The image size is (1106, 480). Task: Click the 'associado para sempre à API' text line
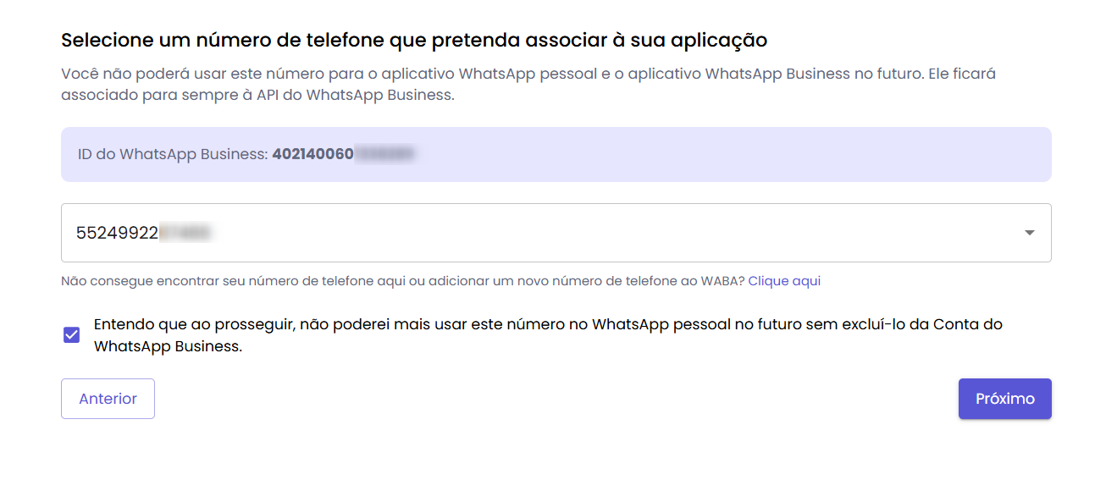[x=257, y=95]
